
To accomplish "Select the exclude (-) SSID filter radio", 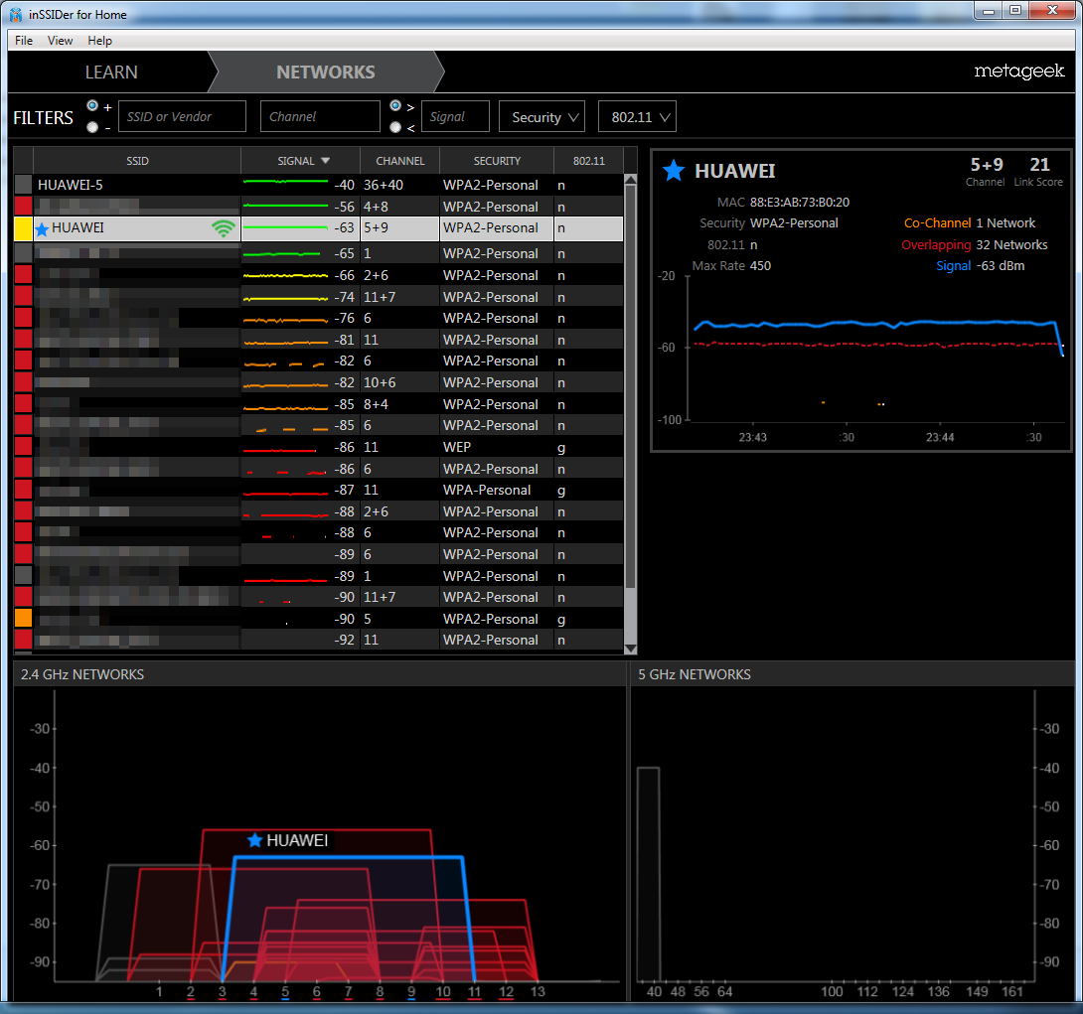I will point(92,127).
